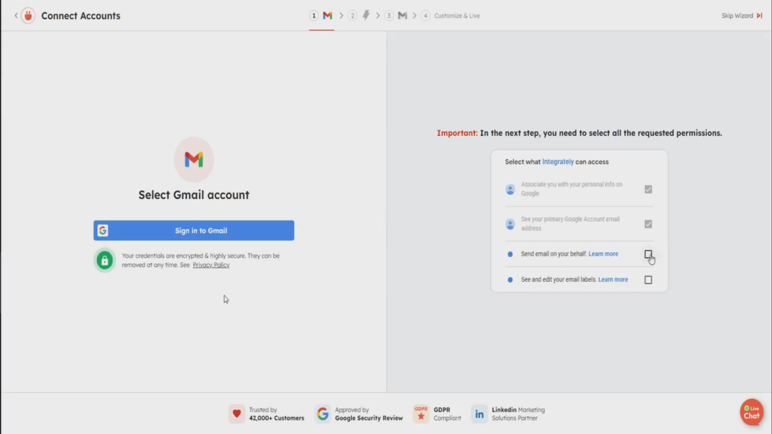Enable Send email on your behalf checkbox
The image size is (772, 434).
pos(648,254)
